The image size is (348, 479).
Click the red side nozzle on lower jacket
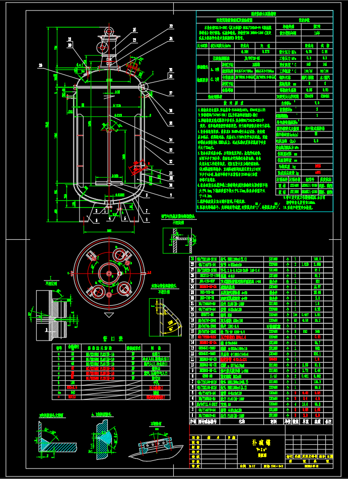tap(137, 168)
